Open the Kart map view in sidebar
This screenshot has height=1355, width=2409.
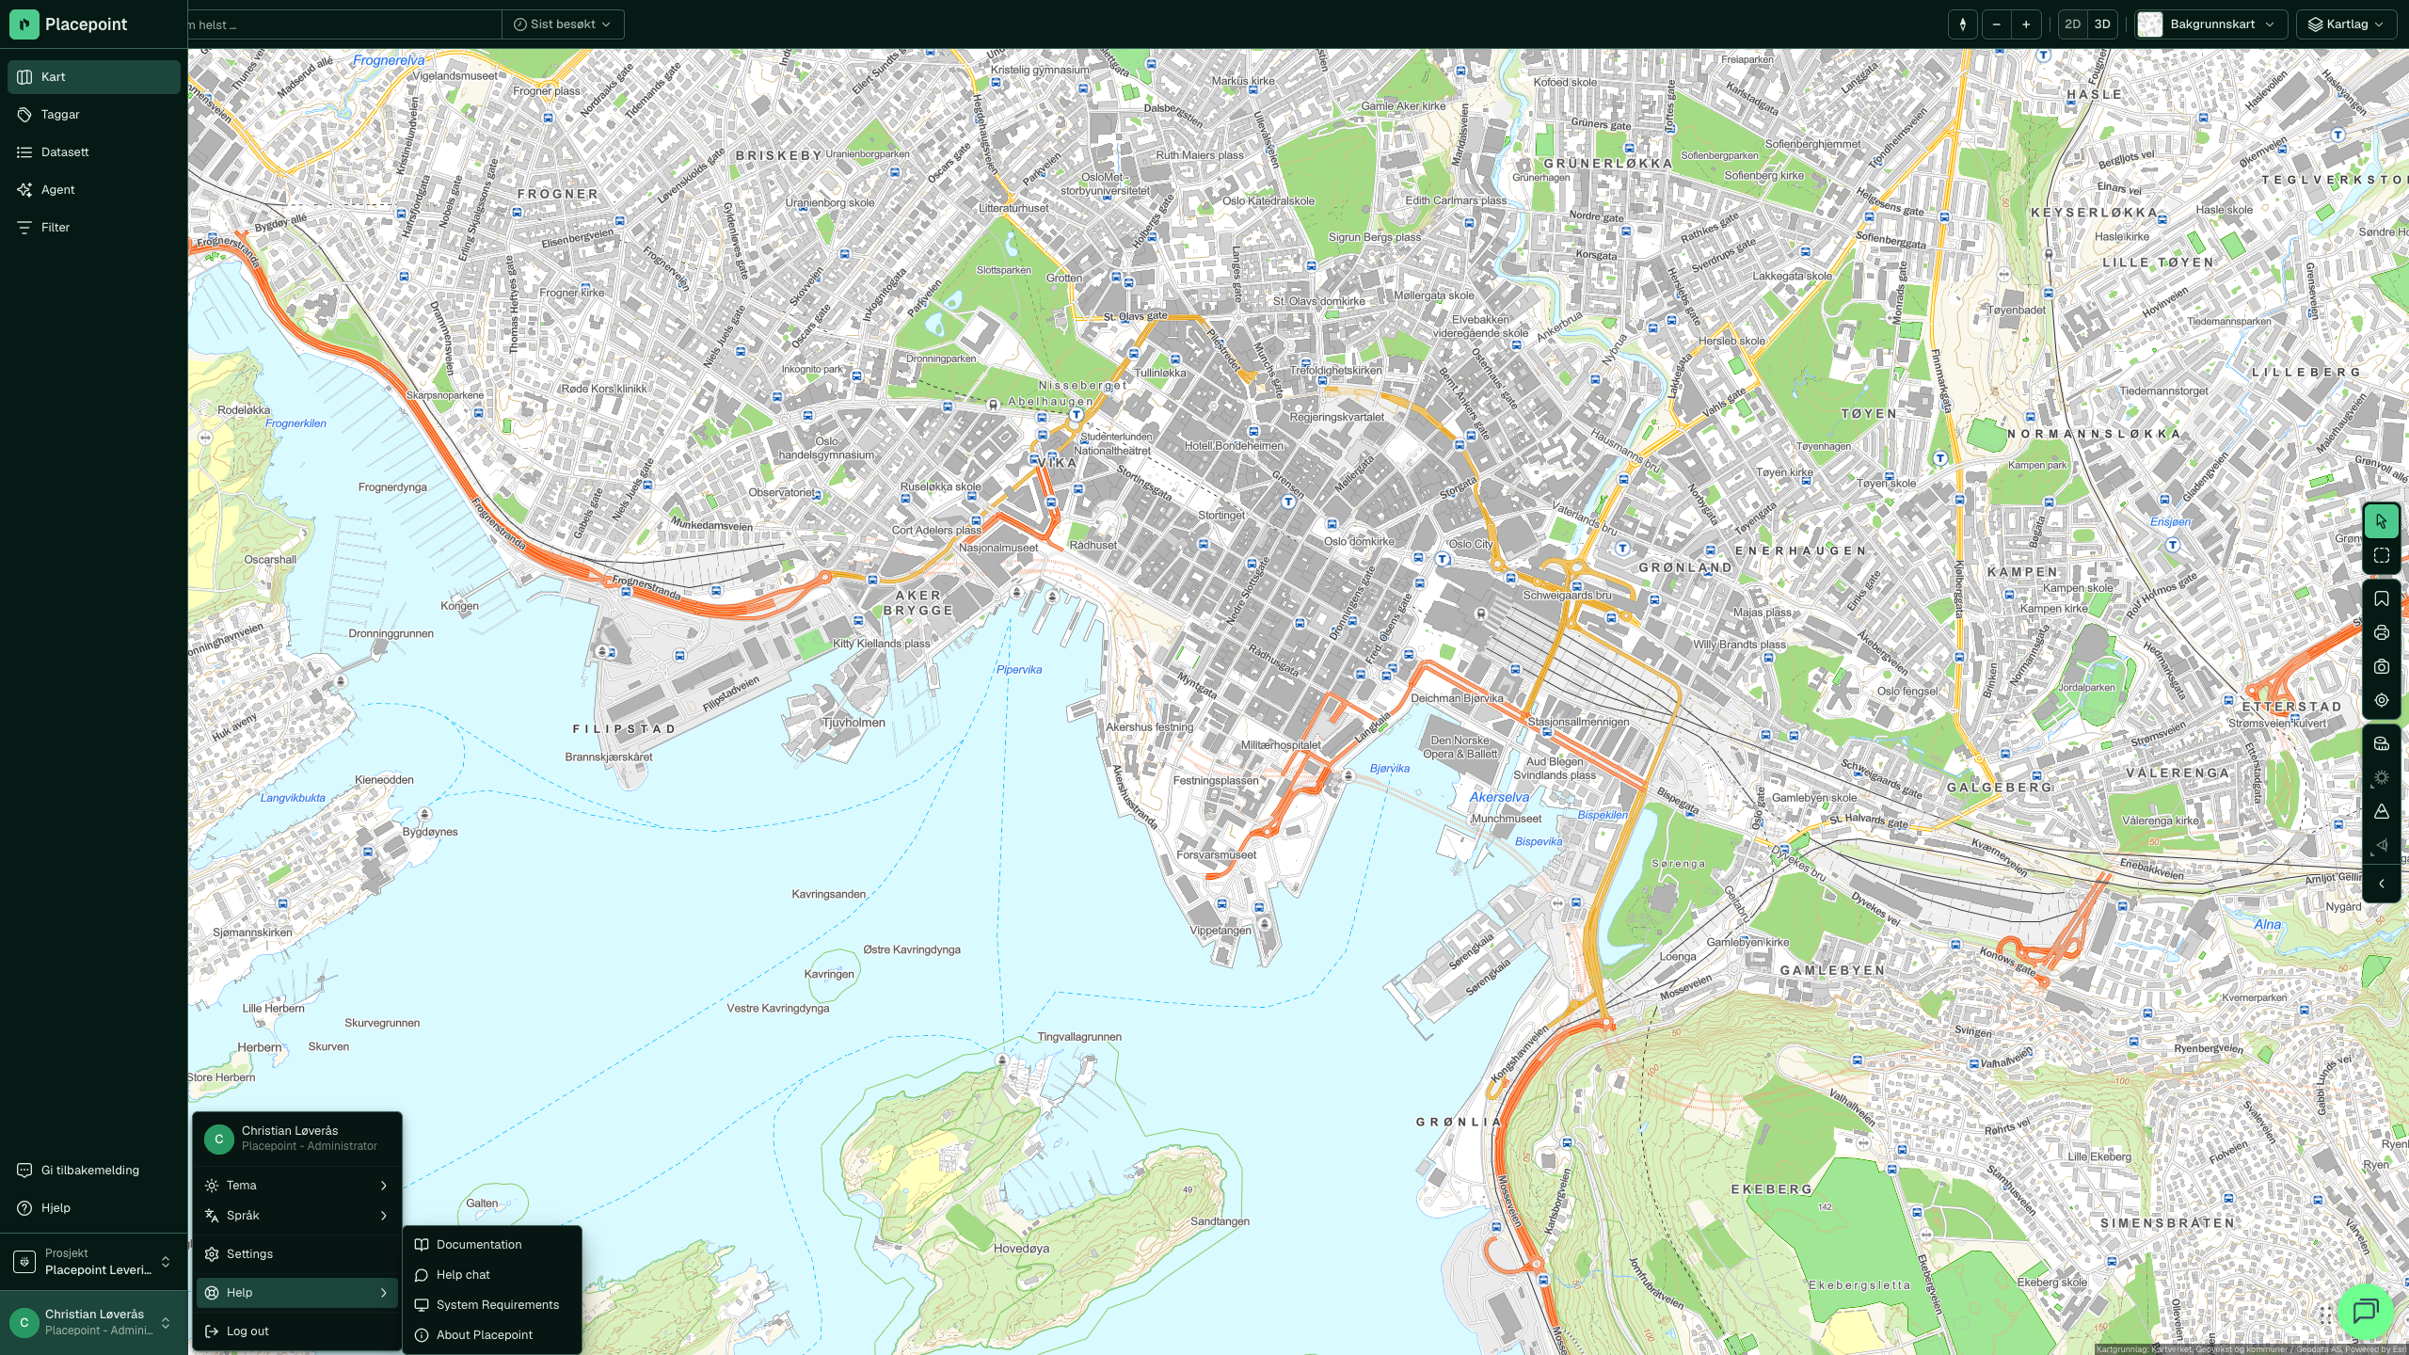[93, 77]
